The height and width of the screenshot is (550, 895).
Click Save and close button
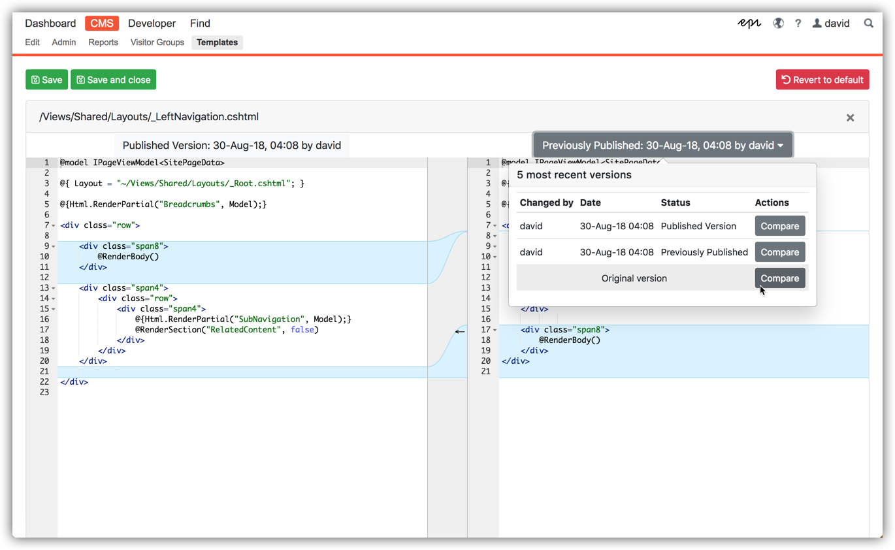pos(113,80)
